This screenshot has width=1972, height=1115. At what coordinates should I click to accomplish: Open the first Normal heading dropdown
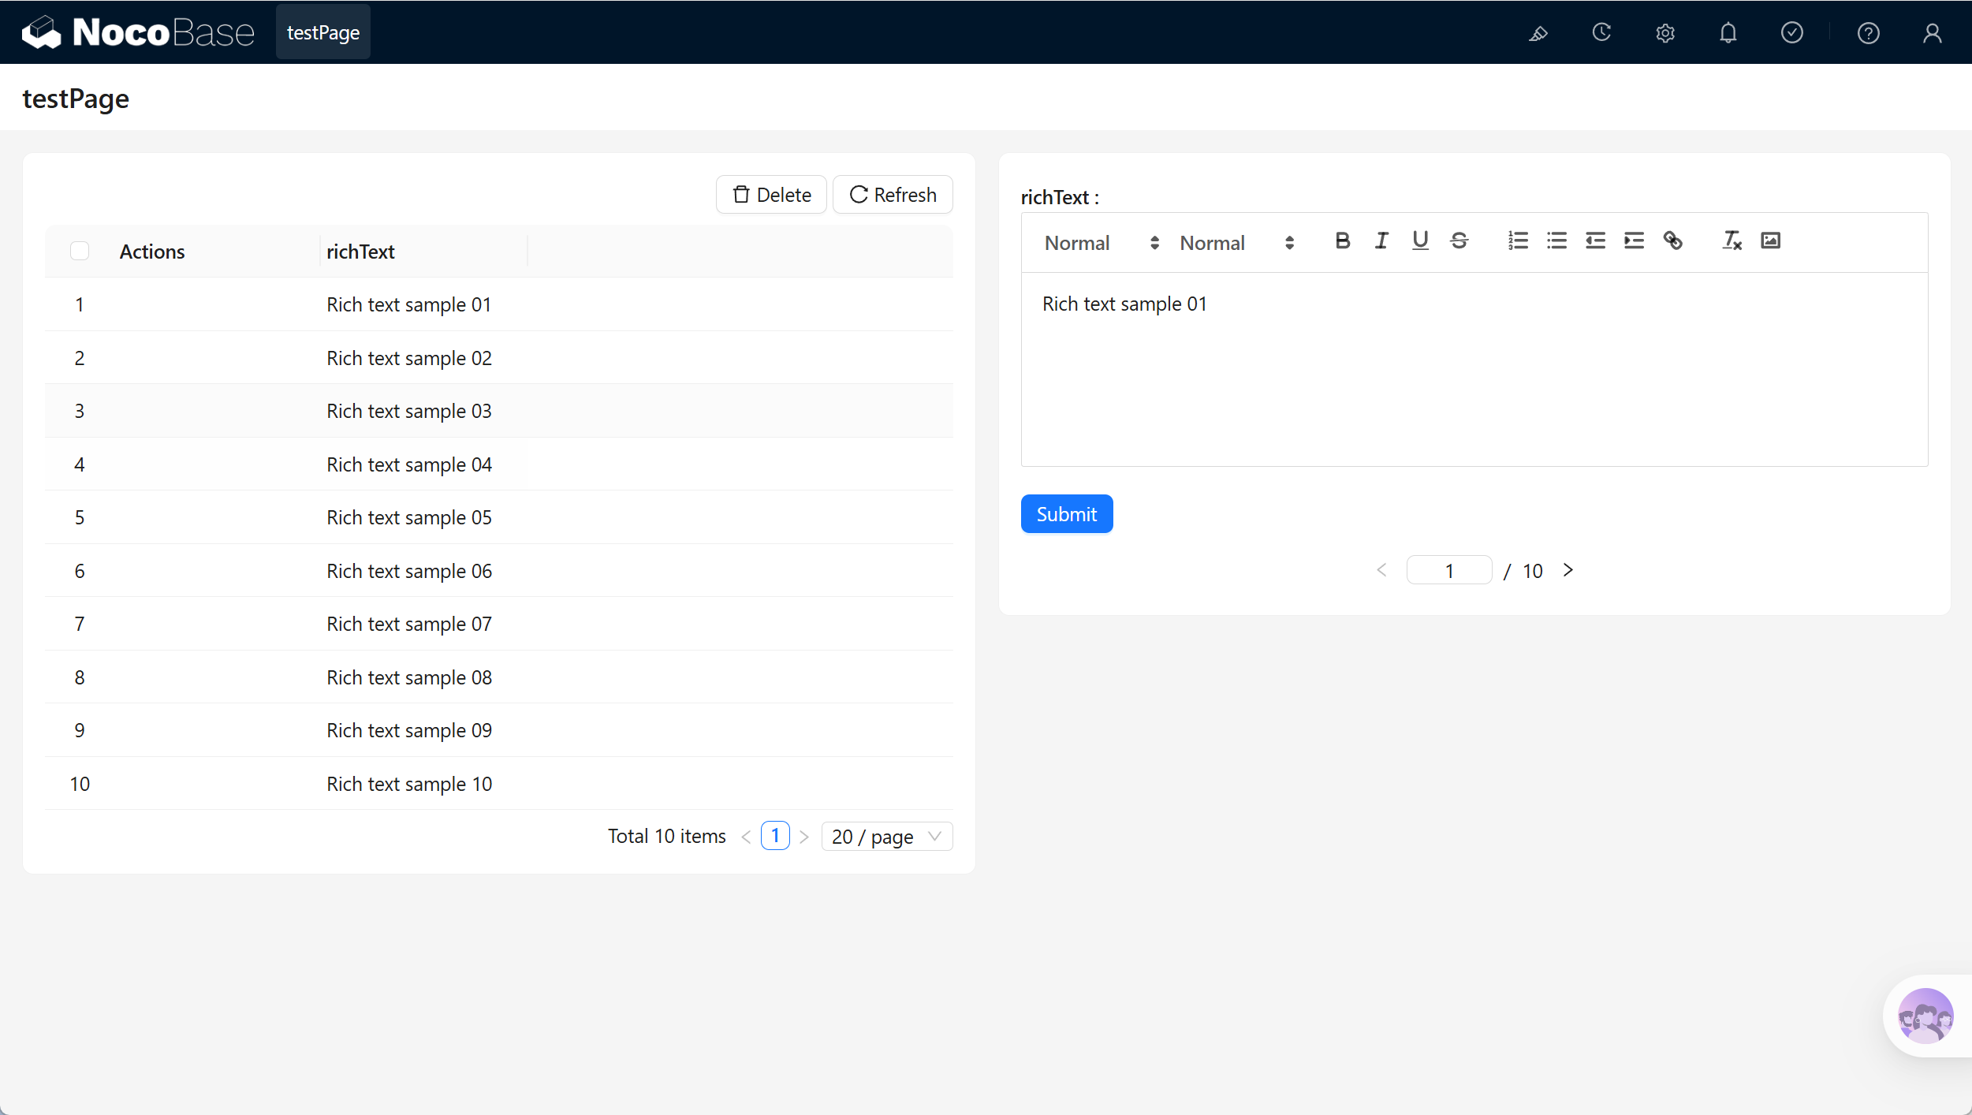1102,243
